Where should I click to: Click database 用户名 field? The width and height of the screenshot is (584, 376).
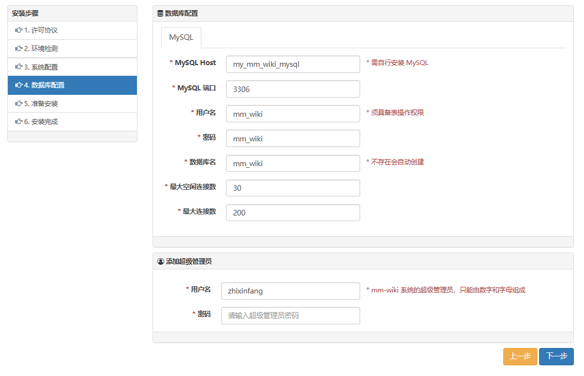(x=293, y=114)
